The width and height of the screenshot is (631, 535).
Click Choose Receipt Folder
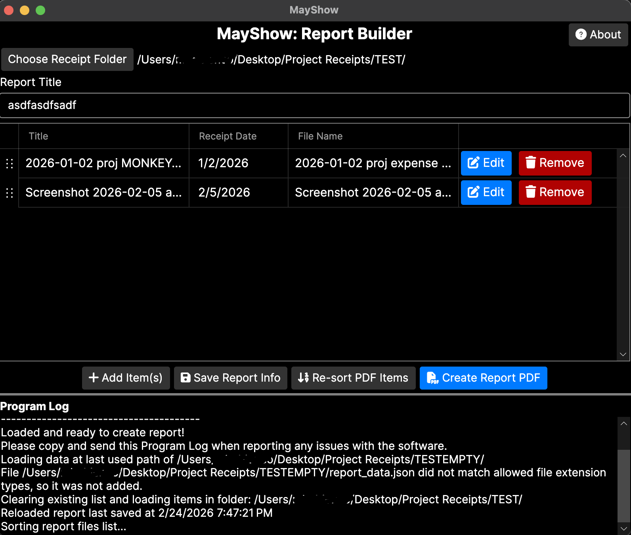[67, 59]
